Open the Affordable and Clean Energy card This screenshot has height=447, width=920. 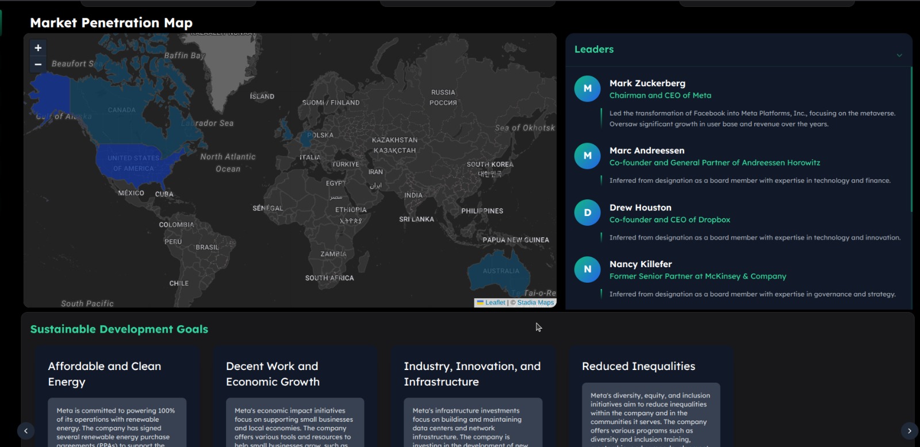click(117, 396)
